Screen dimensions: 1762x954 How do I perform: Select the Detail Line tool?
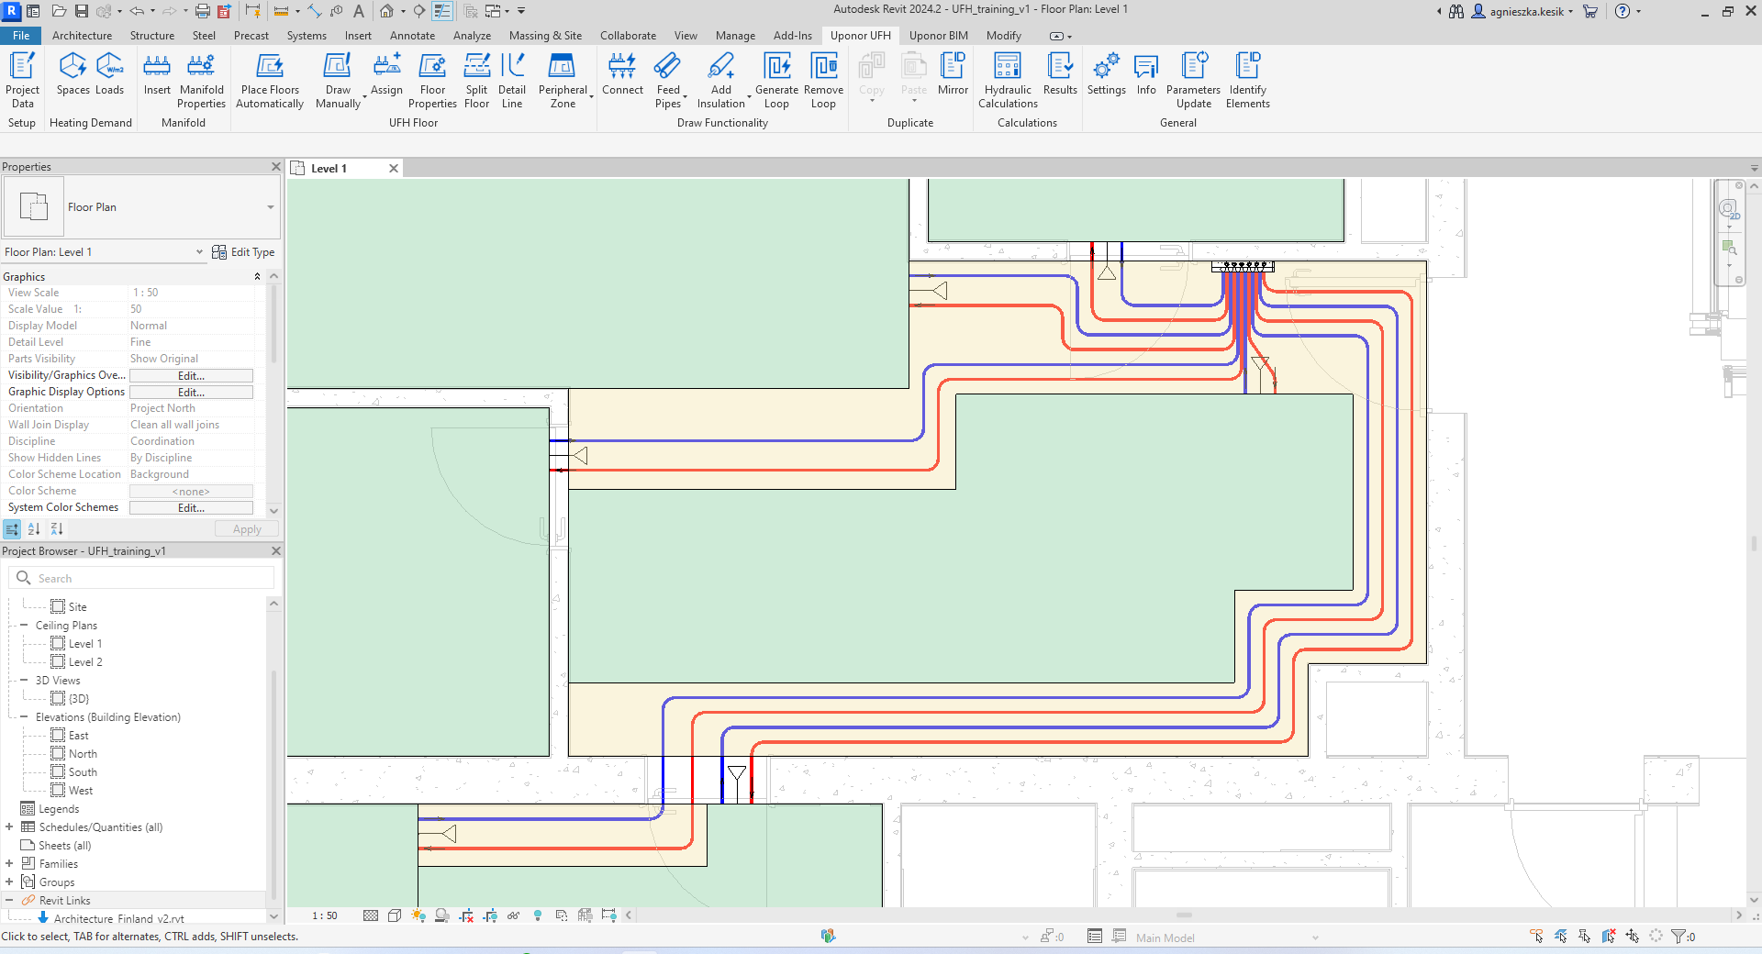(512, 80)
